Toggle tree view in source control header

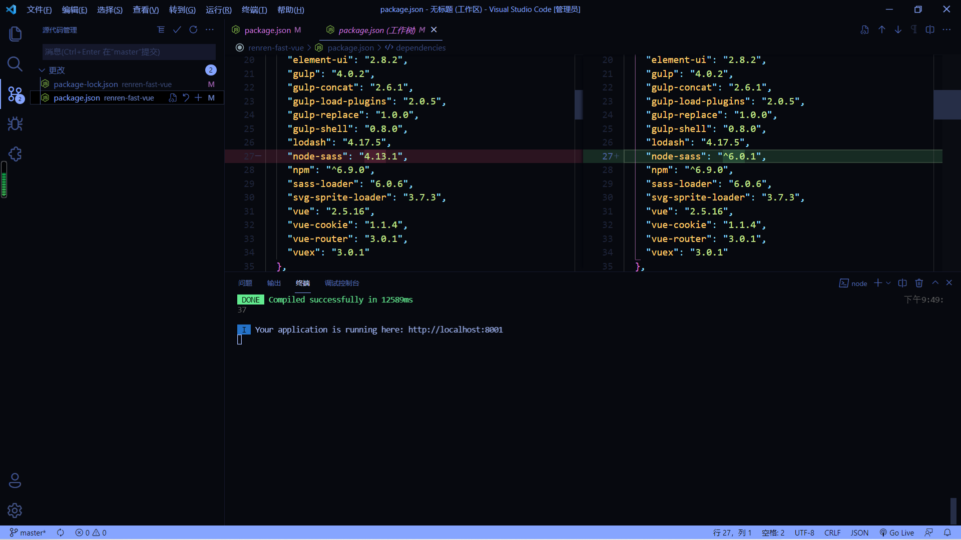pyautogui.click(x=161, y=30)
